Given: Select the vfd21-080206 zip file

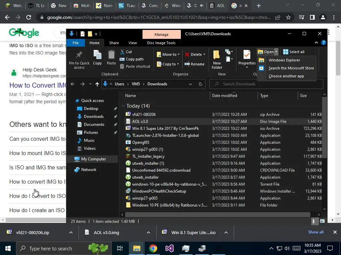Looking at the screenshot, I should click(144, 114).
